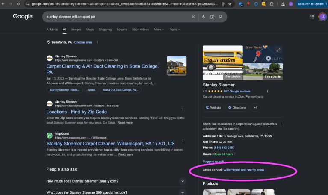Screen dimensions: 328x195
Task: Open Locations - Find by Zip Code result
Action: tap(77, 112)
